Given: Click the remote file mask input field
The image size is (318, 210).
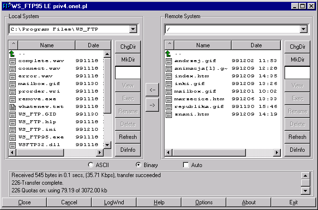Looking at the screenshot, I should pyautogui.click(x=297, y=73).
